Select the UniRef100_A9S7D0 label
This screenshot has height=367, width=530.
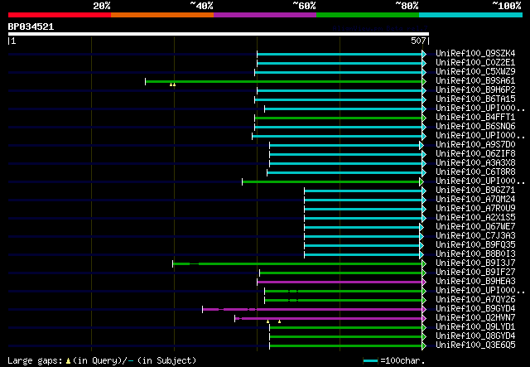pyautogui.click(x=475, y=145)
